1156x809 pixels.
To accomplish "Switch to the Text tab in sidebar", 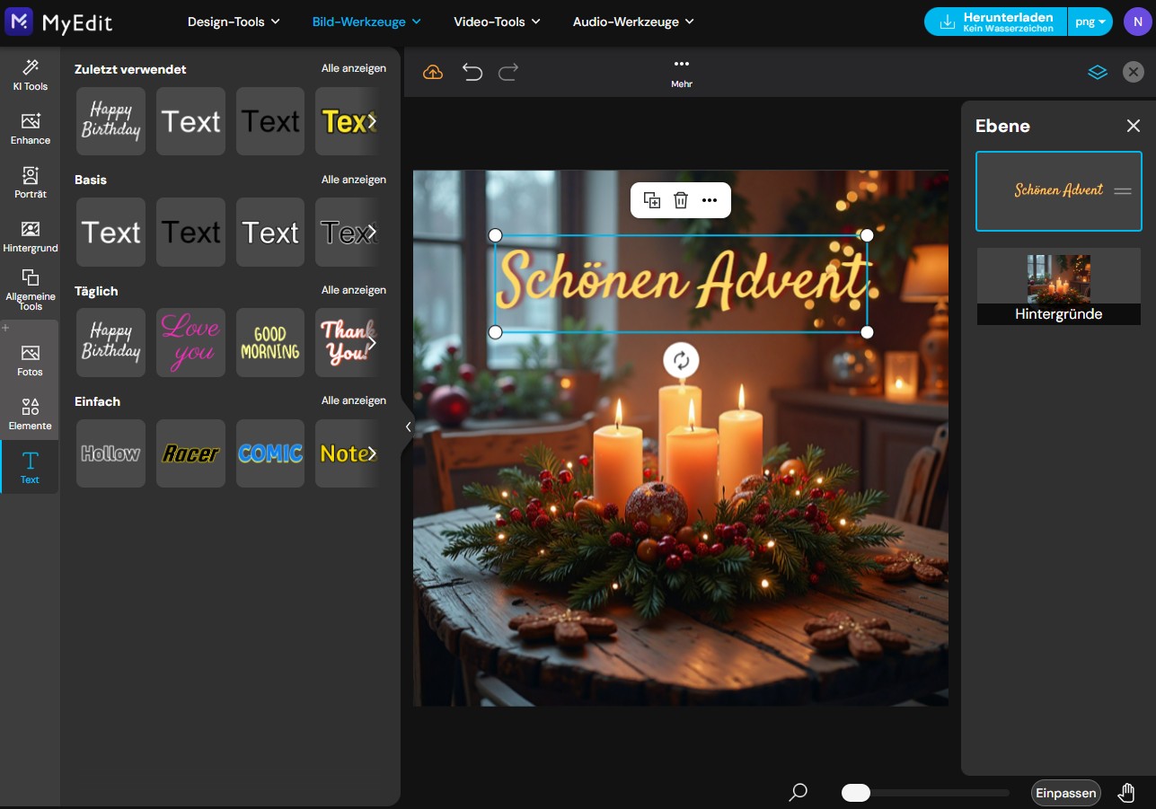I will (30, 465).
